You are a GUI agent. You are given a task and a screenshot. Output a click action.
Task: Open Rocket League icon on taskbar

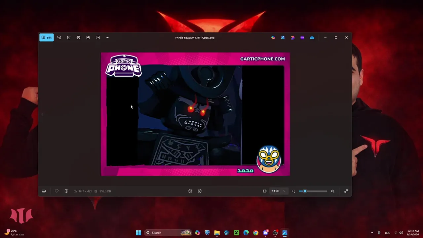tap(207, 233)
